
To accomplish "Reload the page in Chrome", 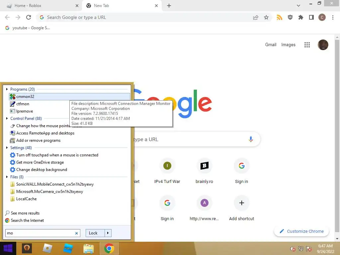I will click(29, 17).
